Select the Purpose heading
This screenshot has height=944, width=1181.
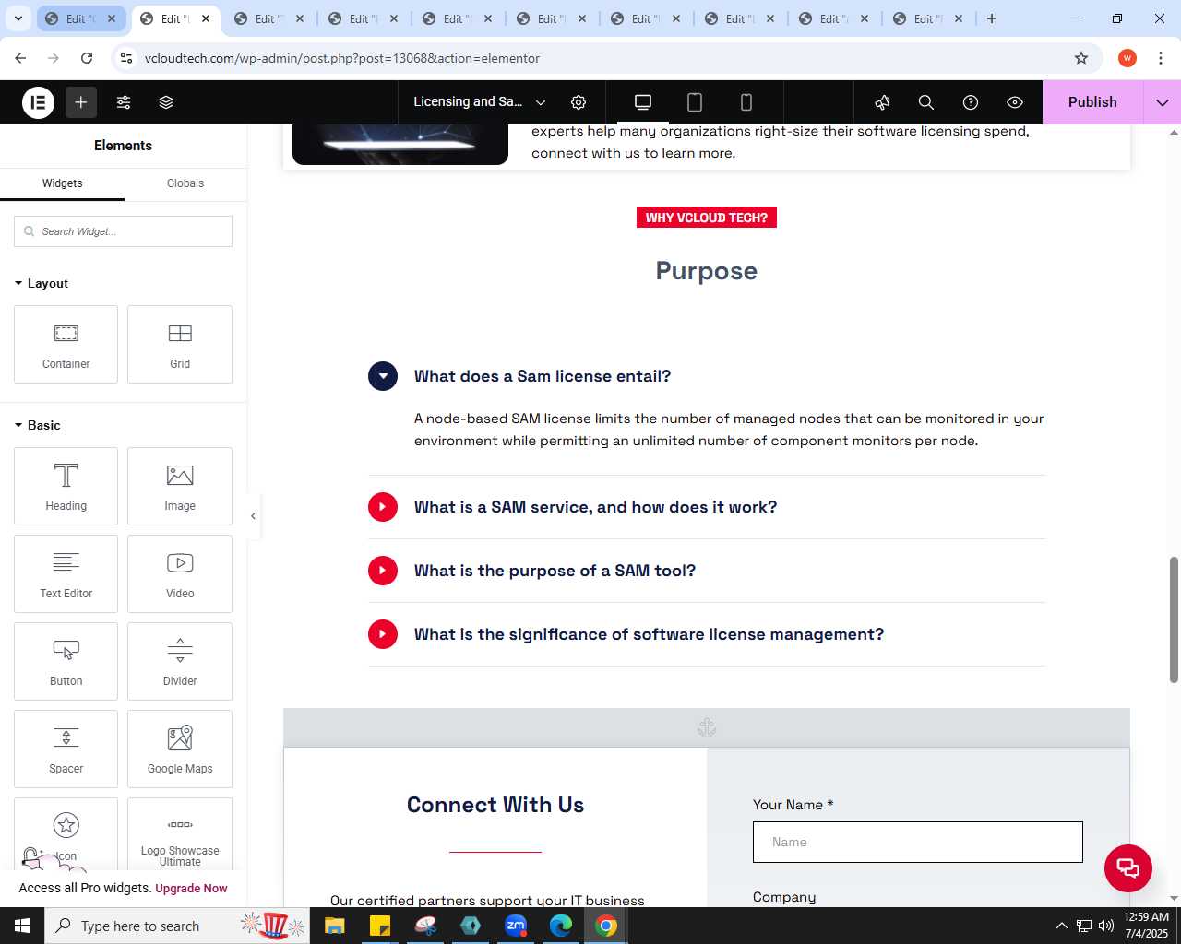point(707,271)
